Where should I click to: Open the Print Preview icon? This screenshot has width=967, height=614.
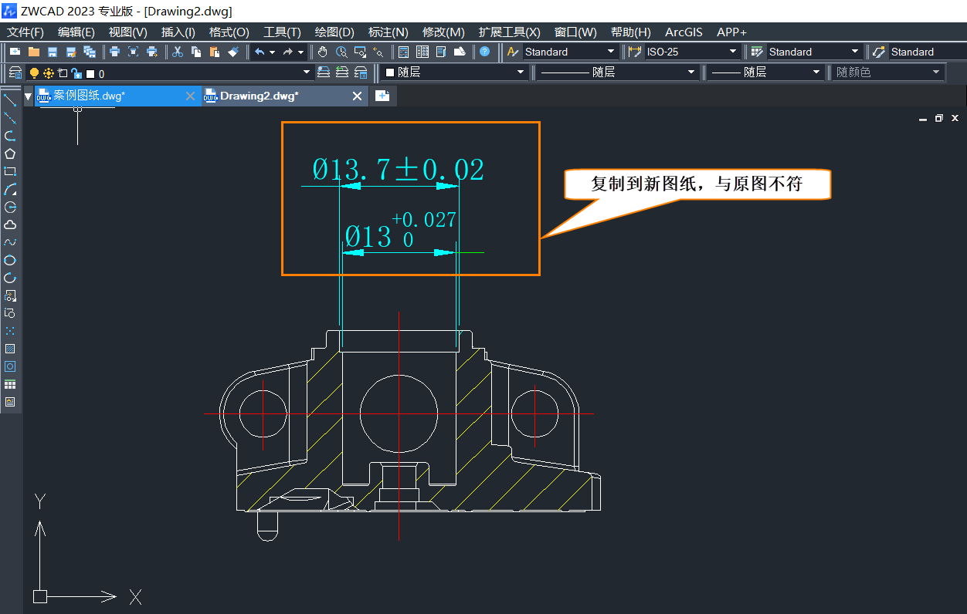[133, 52]
